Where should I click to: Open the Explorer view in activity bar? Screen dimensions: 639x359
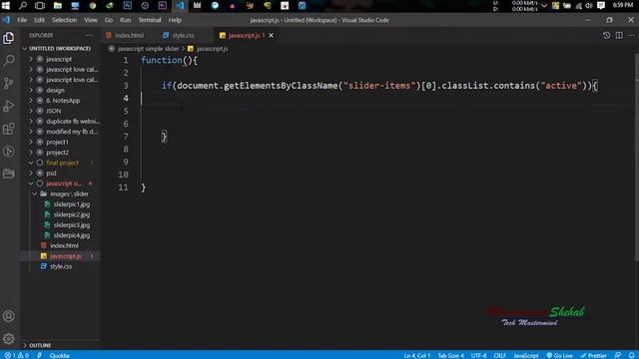(9, 38)
